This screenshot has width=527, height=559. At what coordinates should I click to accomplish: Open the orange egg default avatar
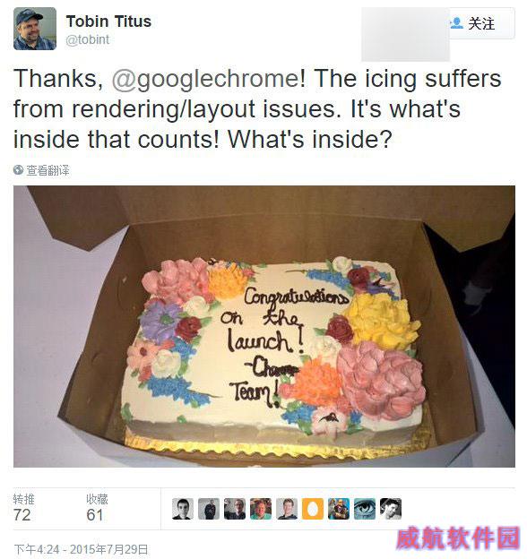[x=313, y=509]
